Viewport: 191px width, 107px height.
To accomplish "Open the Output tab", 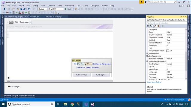I will pyautogui.click(x=15, y=96).
